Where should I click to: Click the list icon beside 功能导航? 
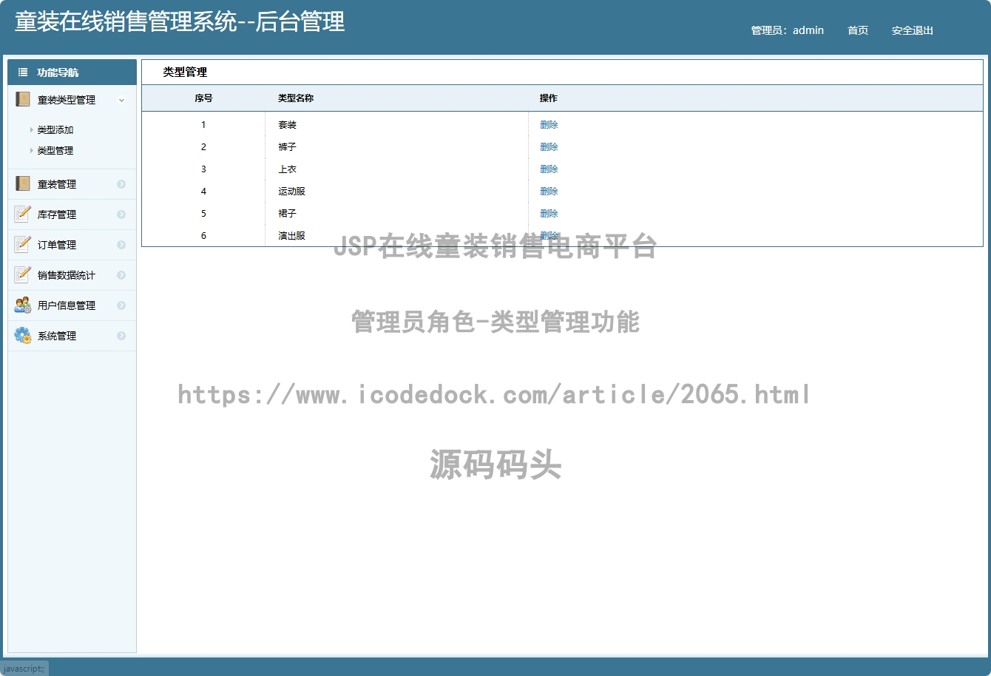(23, 72)
